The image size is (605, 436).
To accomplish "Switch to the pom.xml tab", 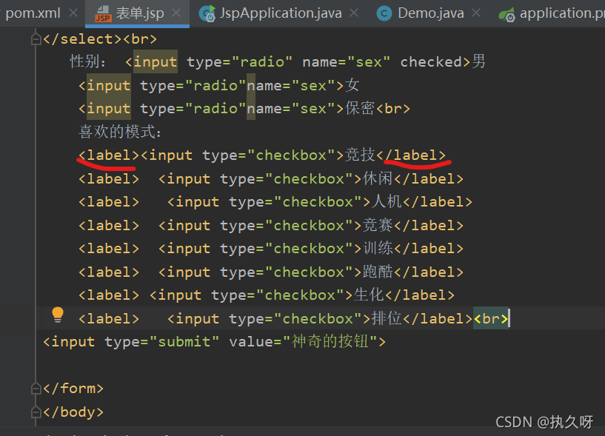I will click(33, 13).
